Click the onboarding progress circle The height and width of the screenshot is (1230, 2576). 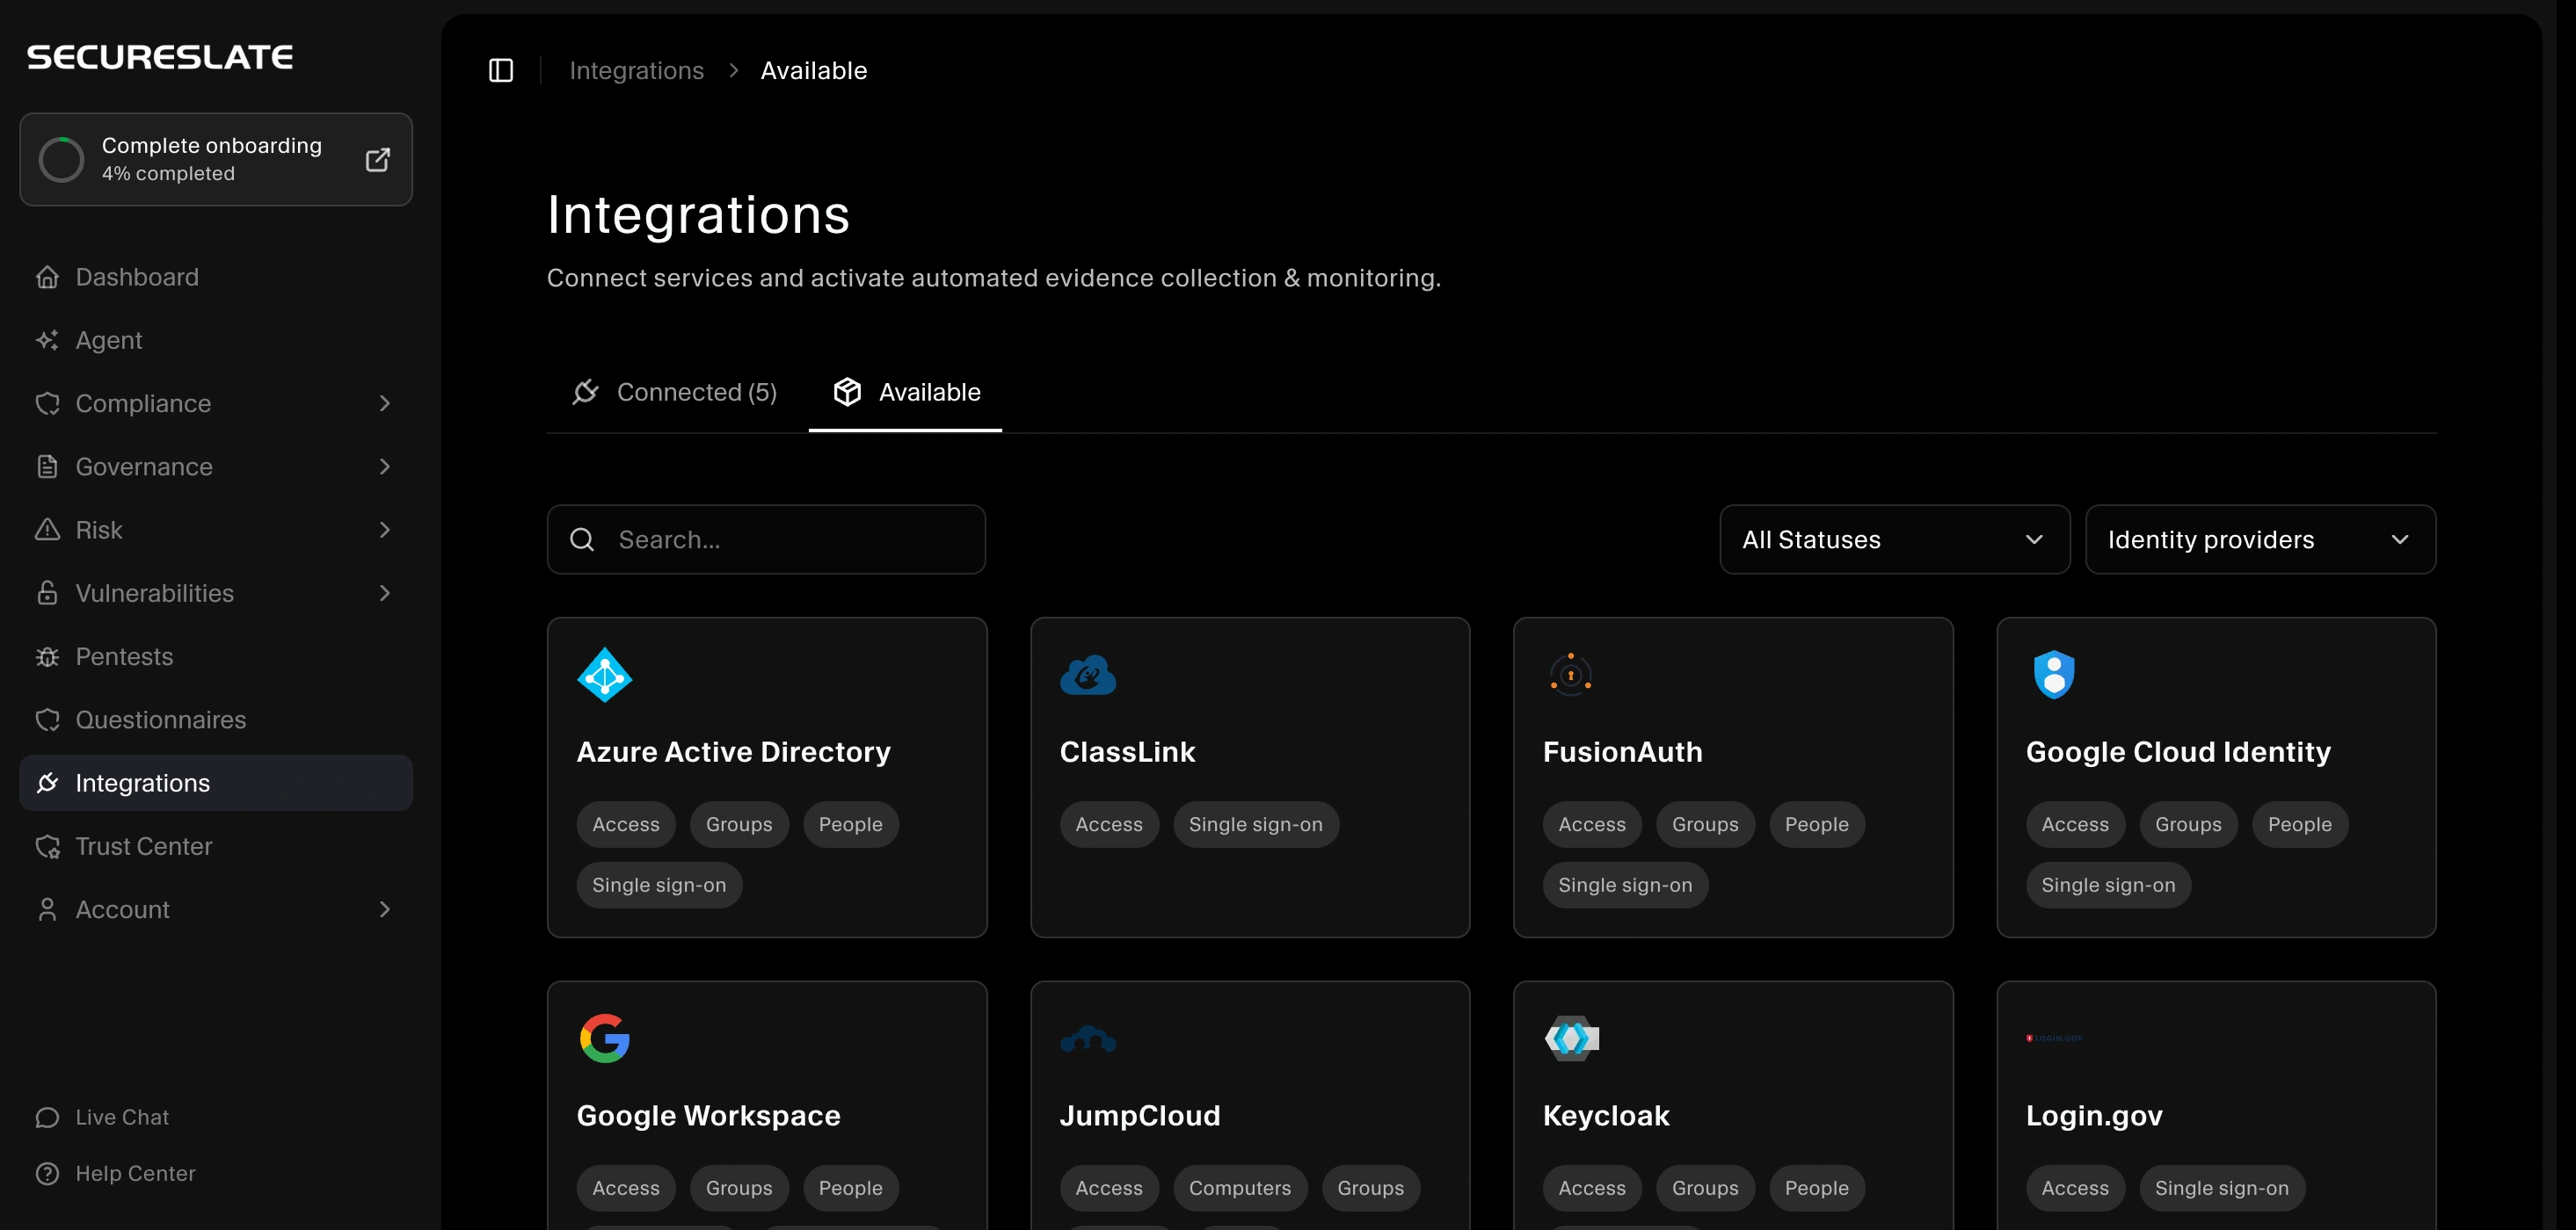(x=61, y=158)
